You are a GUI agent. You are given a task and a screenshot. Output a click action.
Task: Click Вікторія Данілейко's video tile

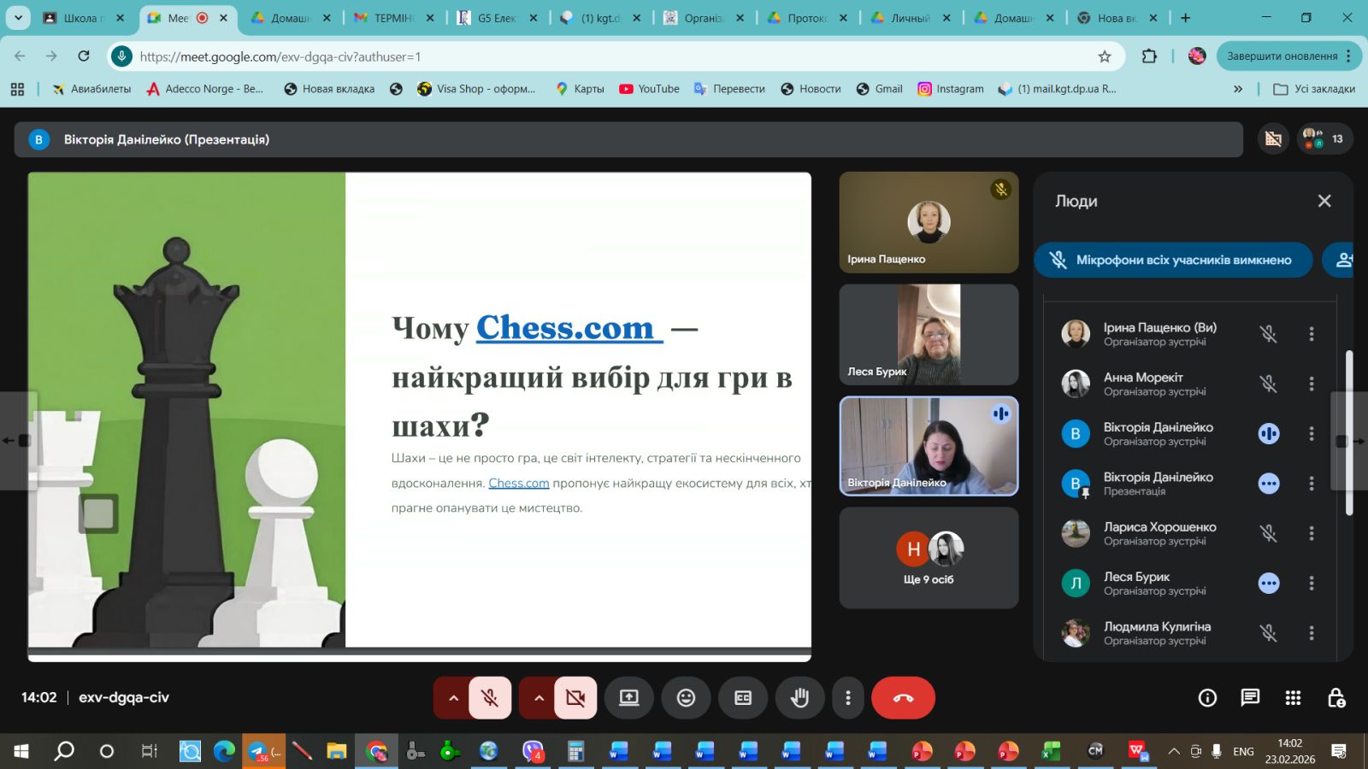pyautogui.click(x=929, y=446)
